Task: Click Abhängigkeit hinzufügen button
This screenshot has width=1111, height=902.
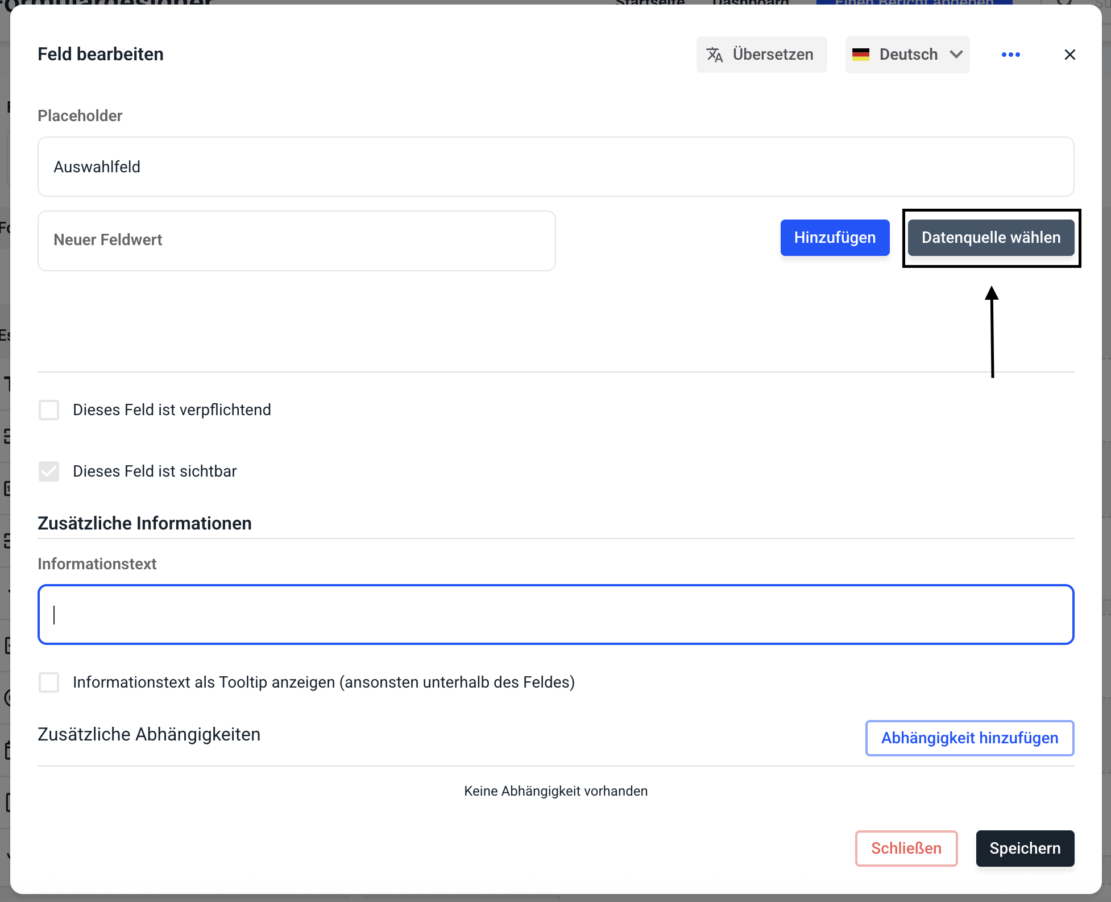Action: click(969, 738)
